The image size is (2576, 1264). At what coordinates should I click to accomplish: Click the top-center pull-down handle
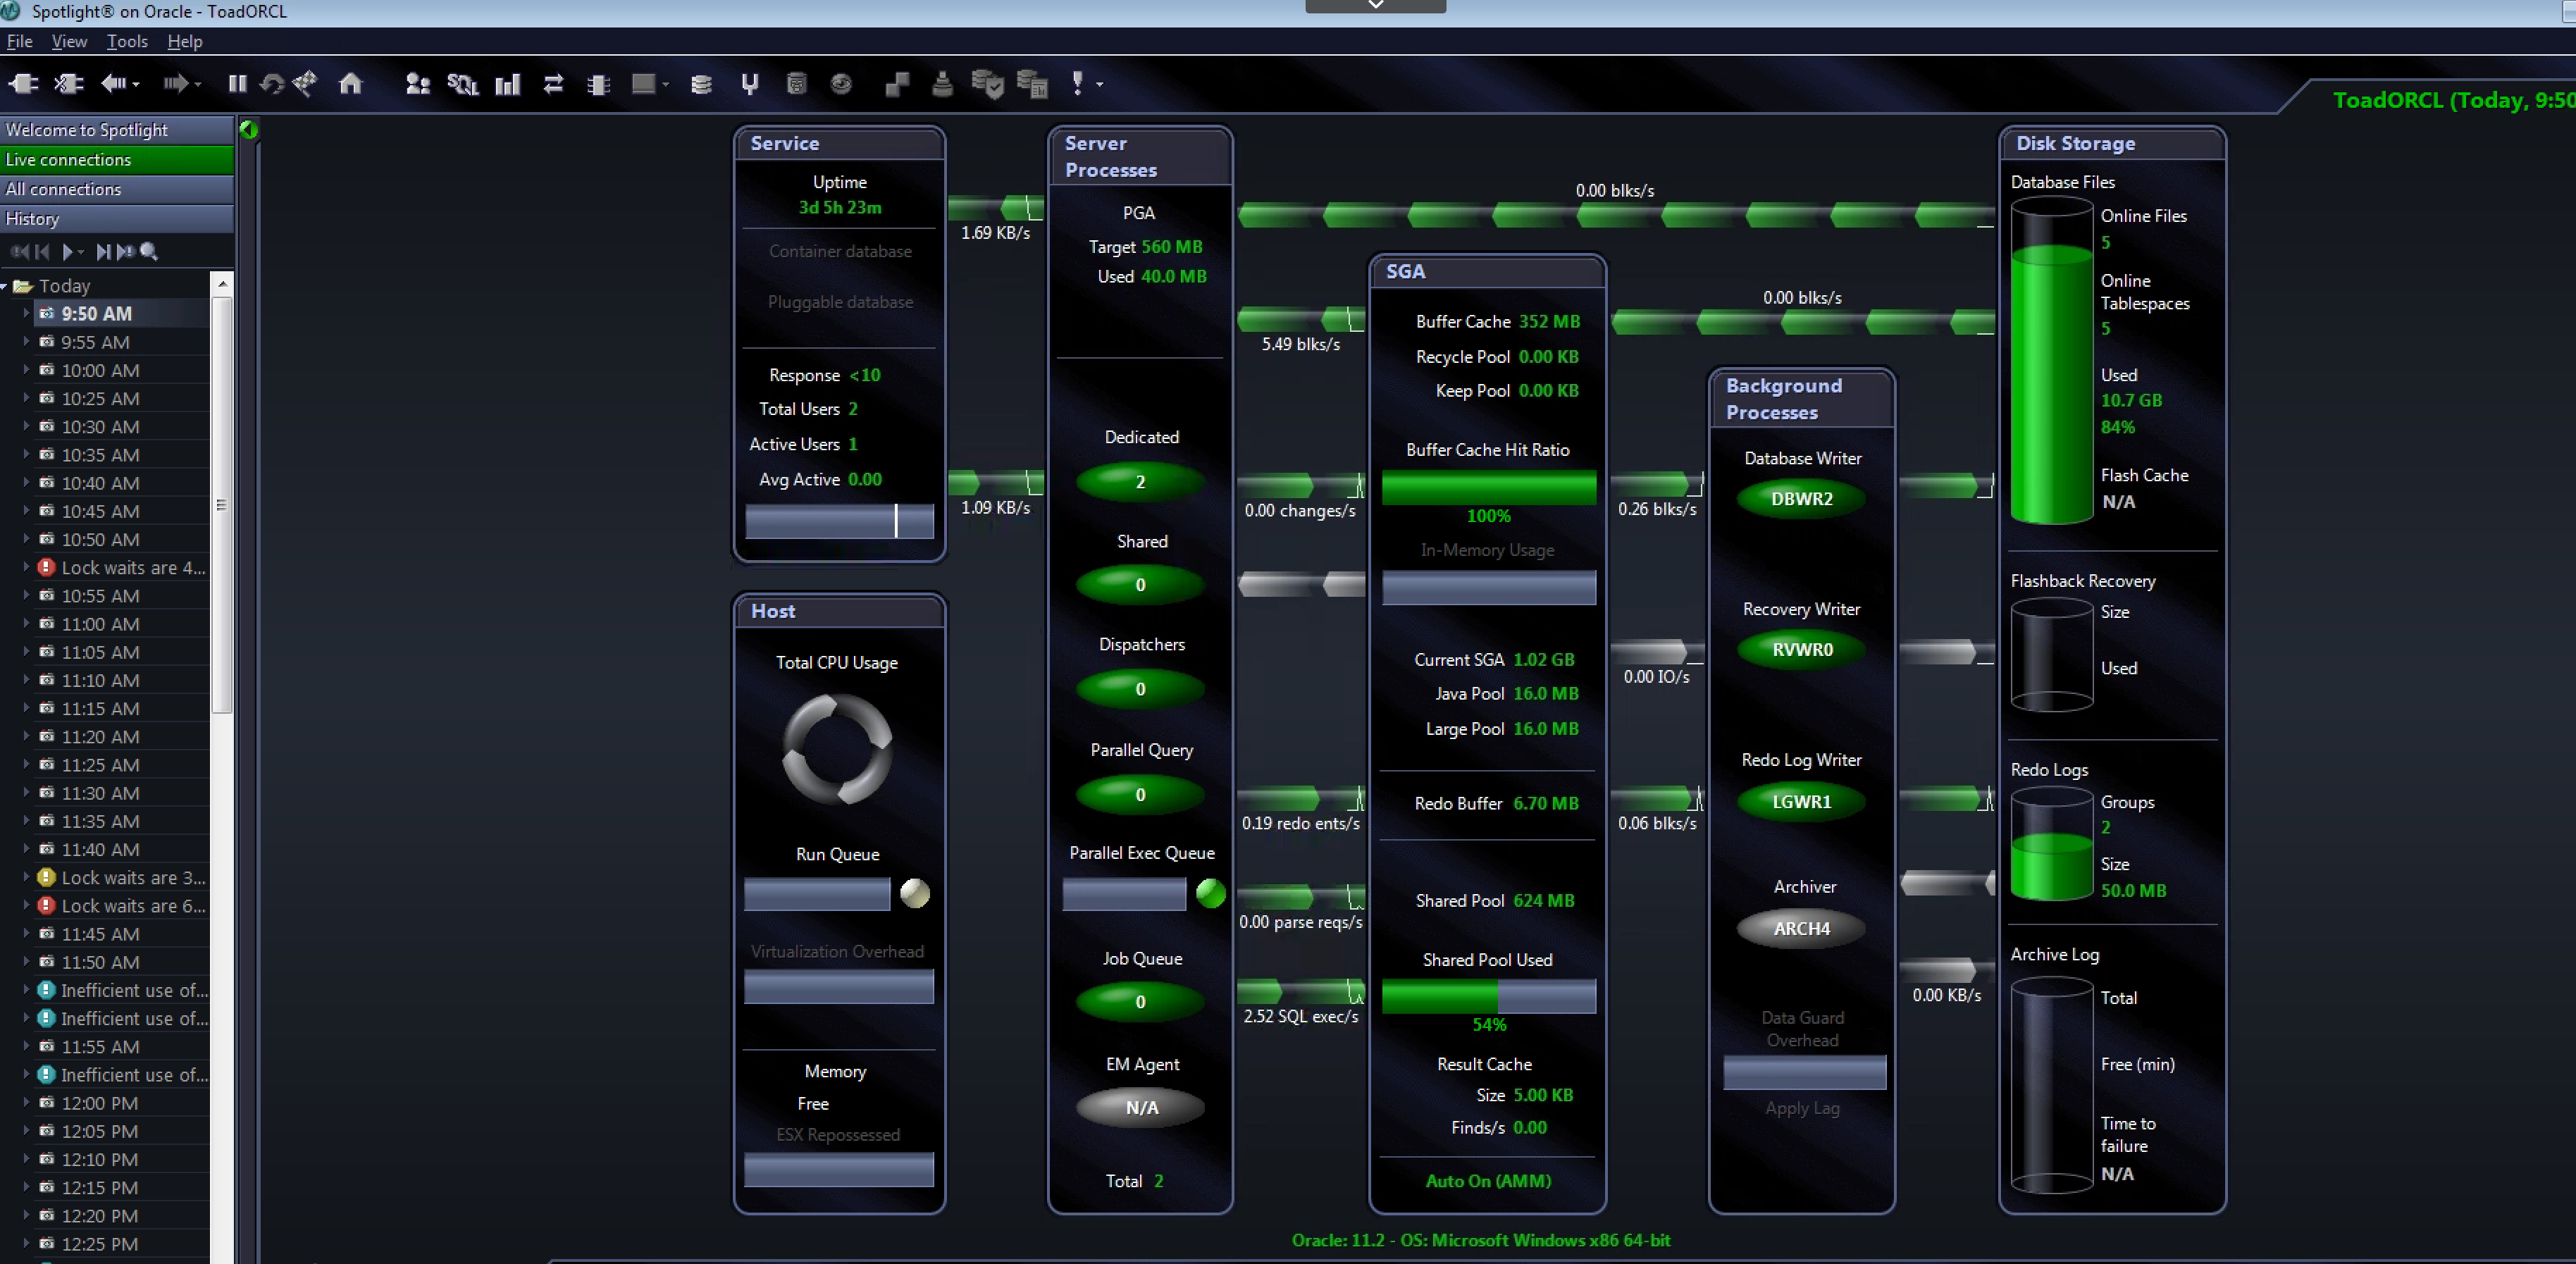tap(1375, 6)
